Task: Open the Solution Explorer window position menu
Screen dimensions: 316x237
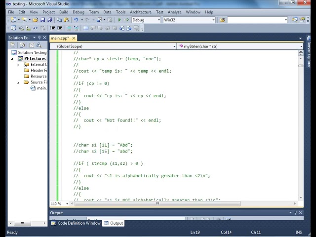Action: coord(34,38)
